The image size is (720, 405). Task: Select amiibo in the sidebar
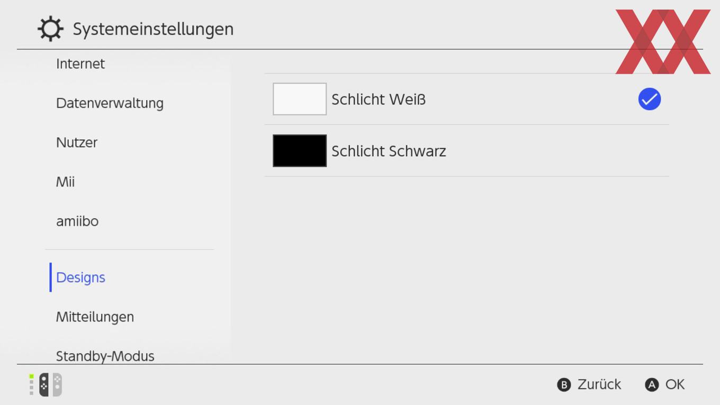pos(77,221)
